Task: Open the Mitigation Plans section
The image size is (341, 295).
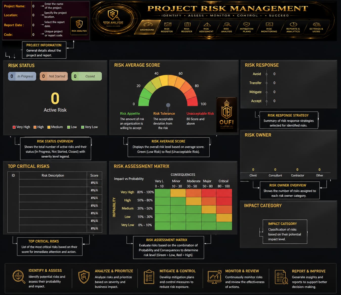Action: (x=246, y=27)
